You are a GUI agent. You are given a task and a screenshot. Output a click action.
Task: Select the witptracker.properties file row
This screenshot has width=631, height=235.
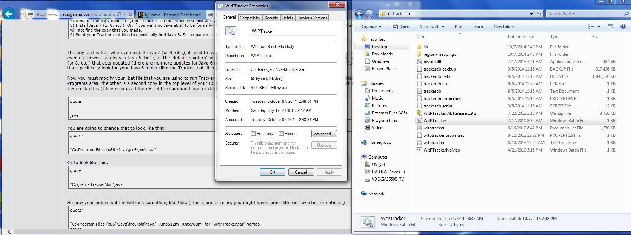[x=516, y=135]
